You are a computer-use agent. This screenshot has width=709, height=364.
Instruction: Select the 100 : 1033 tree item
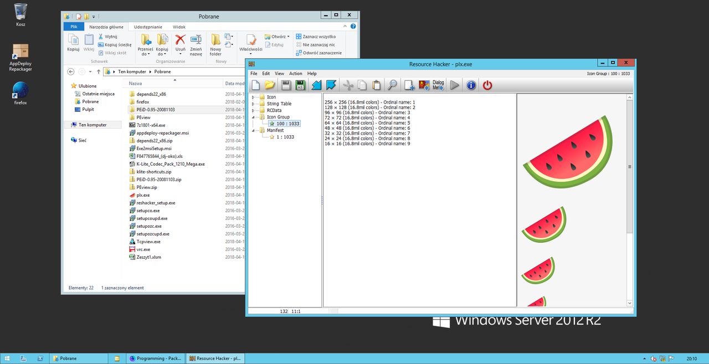click(x=284, y=124)
